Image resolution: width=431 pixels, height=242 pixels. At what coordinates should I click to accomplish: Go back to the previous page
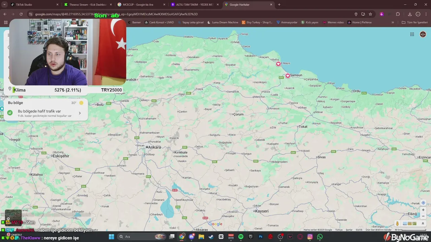click(x=5, y=14)
